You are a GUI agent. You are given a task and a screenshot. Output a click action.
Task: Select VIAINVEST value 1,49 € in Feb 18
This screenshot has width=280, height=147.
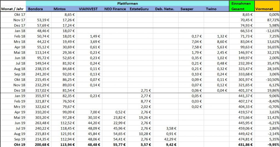89,36
